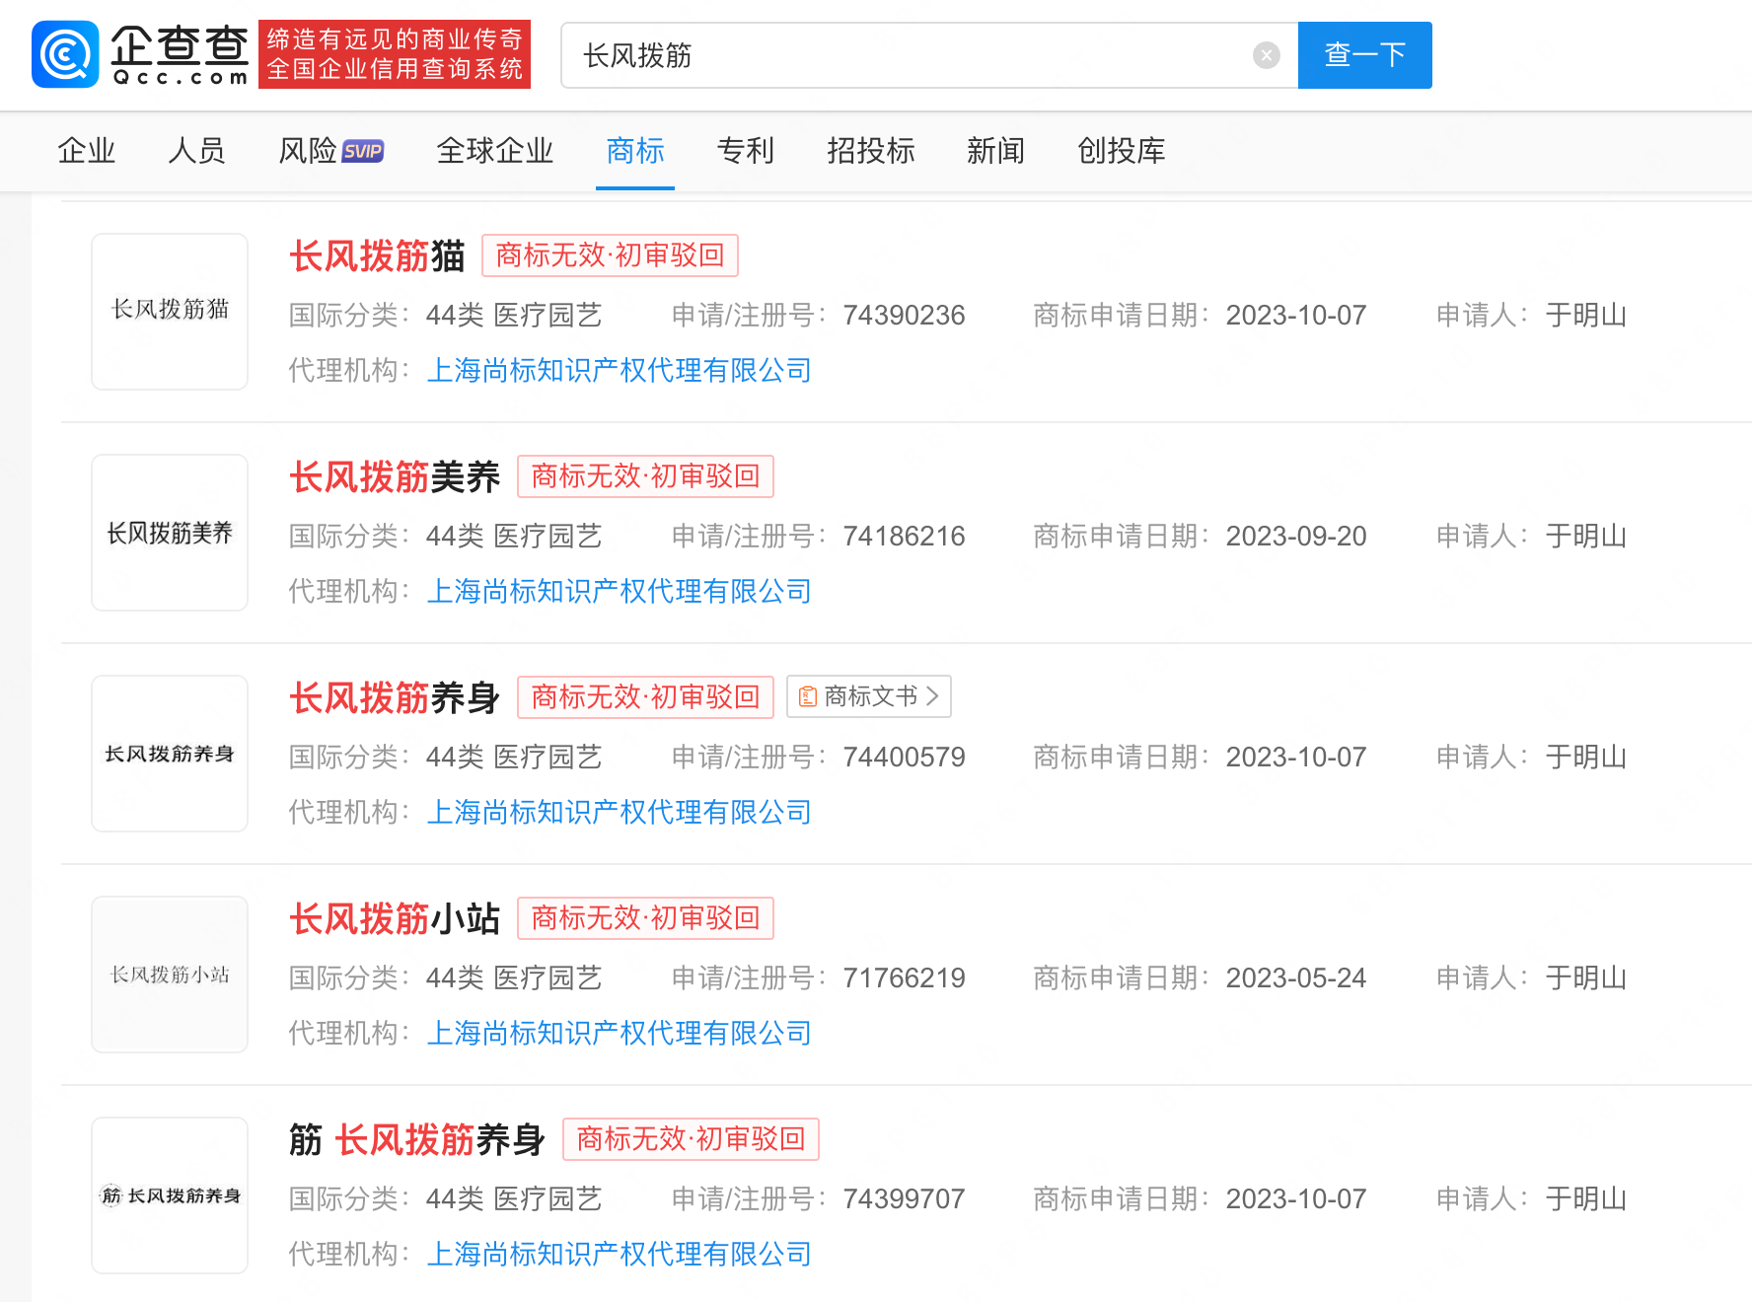The width and height of the screenshot is (1752, 1302).
Task: Open agency link for trademark 74390236
Action: point(619,371)
